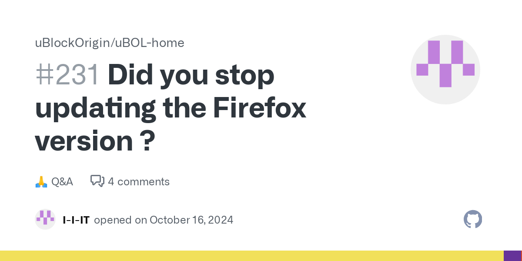This screenshot has height=261, width=522.
Task: Click the 'opened on October 16, 2024' date
Action: tap(164, 220)
